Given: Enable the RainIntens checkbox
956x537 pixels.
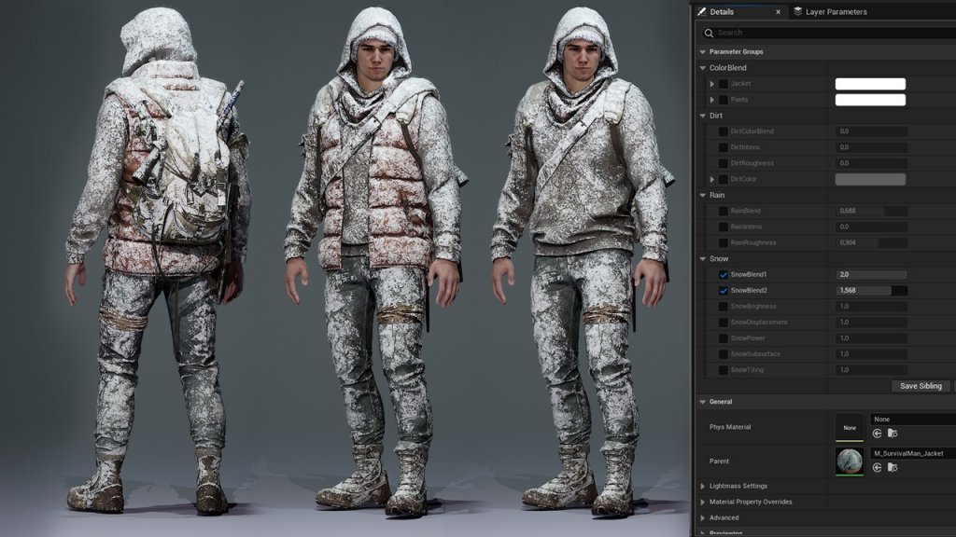Looking at the screenshot, I should (724, 227).
